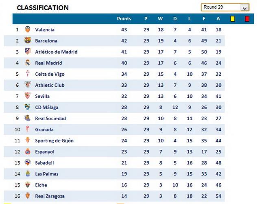Click the Real Sociedad crest icon

(28, 118)
